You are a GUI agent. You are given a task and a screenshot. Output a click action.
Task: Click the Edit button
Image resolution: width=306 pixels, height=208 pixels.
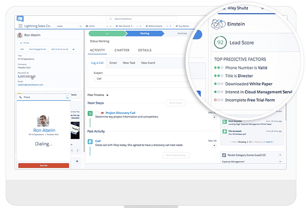coord(22,49)
